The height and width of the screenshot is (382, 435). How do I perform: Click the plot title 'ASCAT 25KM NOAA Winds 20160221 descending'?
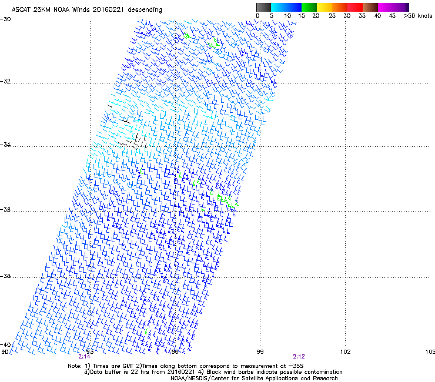86,10
